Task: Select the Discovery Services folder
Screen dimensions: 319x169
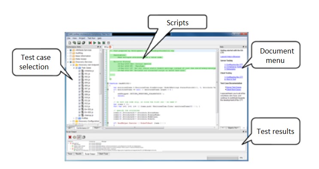Action: [84, 62]
